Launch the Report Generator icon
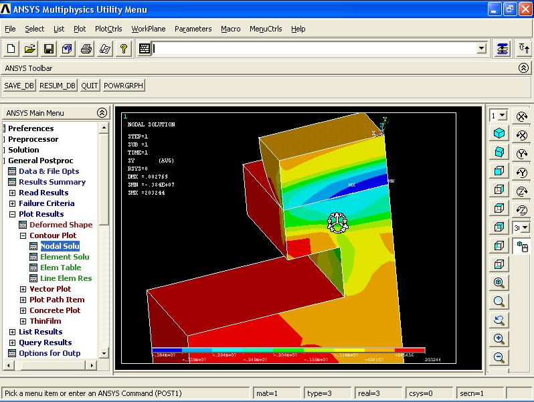534x402 pixels. pyautogui.click(x=105, y=49)
